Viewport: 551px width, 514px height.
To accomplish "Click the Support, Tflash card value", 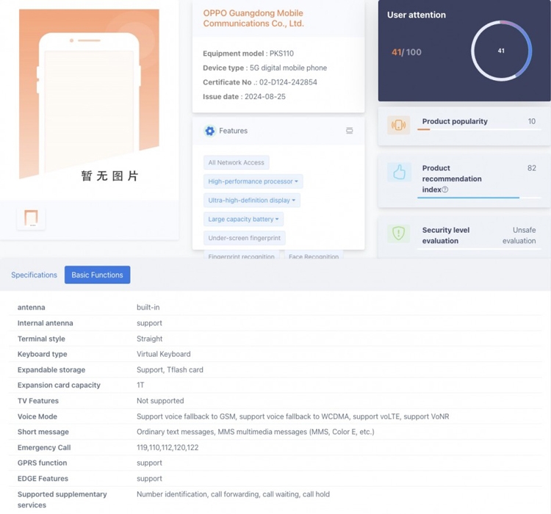I will coord(170,369).
